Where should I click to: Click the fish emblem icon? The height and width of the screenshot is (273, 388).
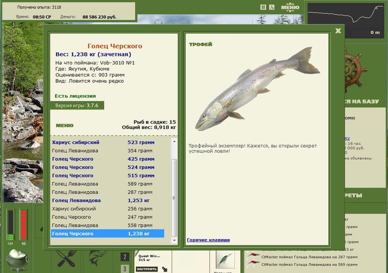click(97, 258)
